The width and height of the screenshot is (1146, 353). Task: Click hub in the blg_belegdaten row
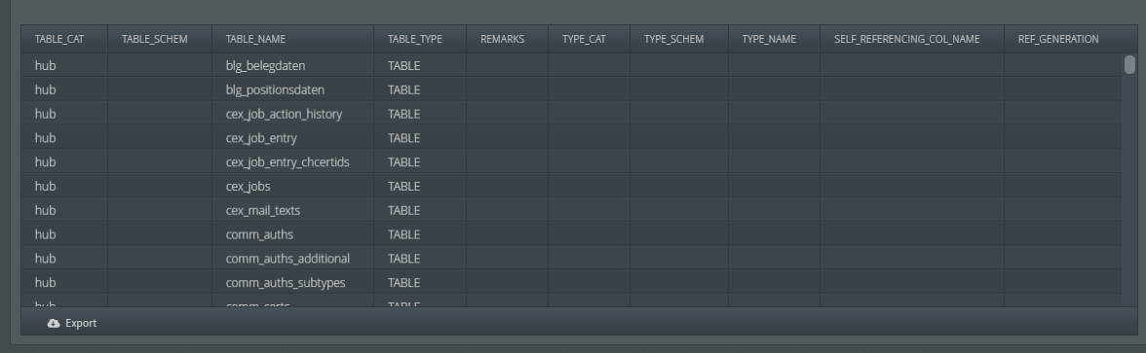pyautogui.click(x=45, y=66)
